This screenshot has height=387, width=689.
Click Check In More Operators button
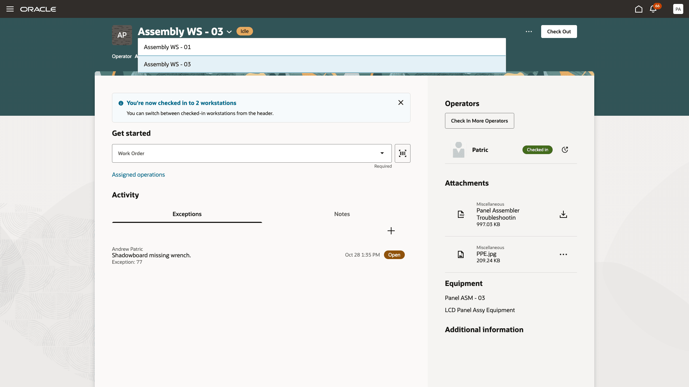point(479,121)
